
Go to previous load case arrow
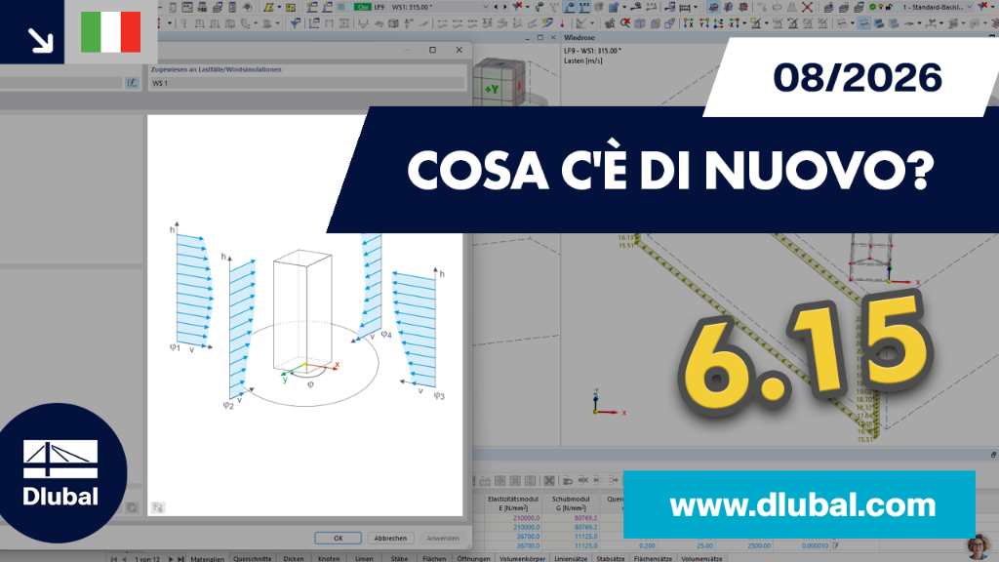tap(497, 7)
